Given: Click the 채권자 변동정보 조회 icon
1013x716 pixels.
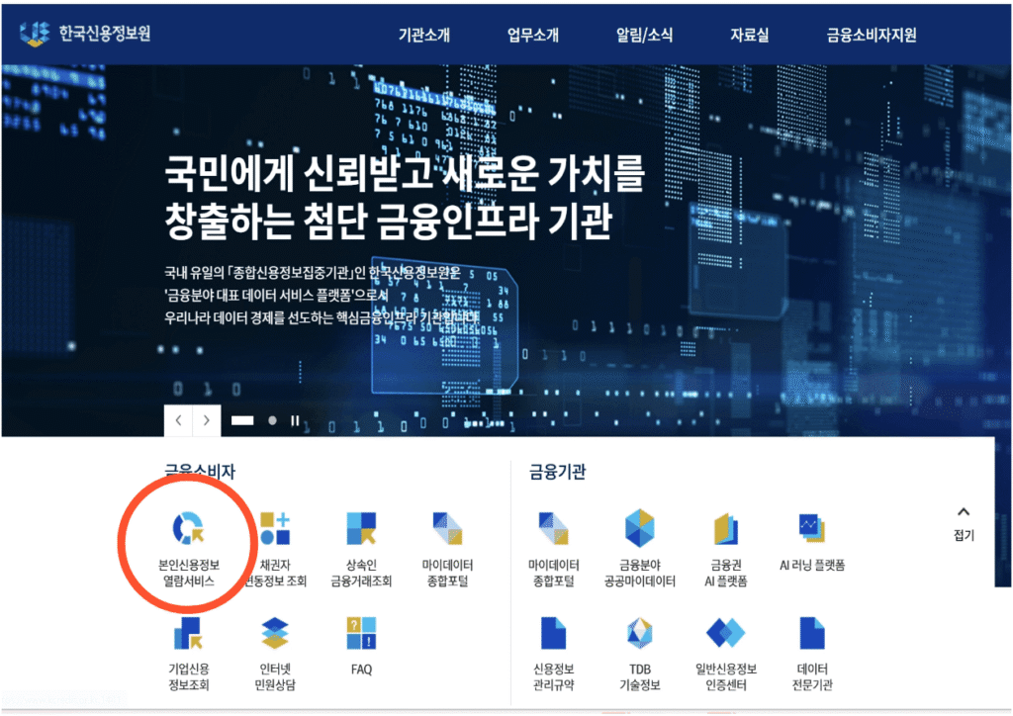Looking at the screenshot, I should click(274, 529).
